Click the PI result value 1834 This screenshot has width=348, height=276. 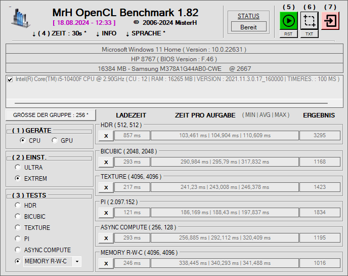[x=320, y=212]
